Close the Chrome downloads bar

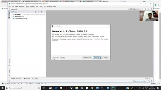tap(159, 83)
